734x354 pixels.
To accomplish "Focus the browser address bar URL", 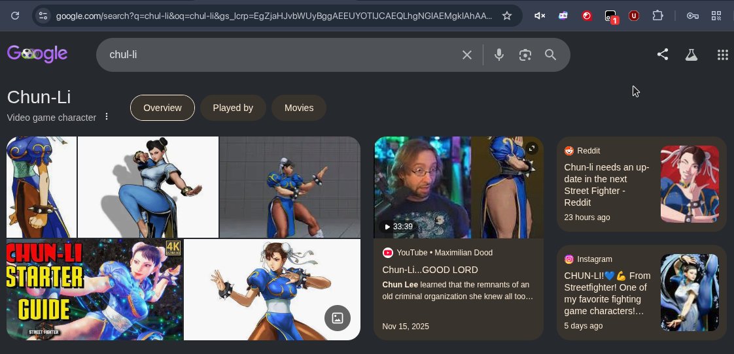I will [274, 16].
